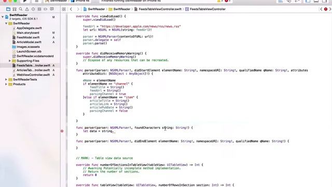Click 'numberOfSectionsInTableView' function name
Image resolution: width=332 pixels, height=187 pixels.
point(123,165)
